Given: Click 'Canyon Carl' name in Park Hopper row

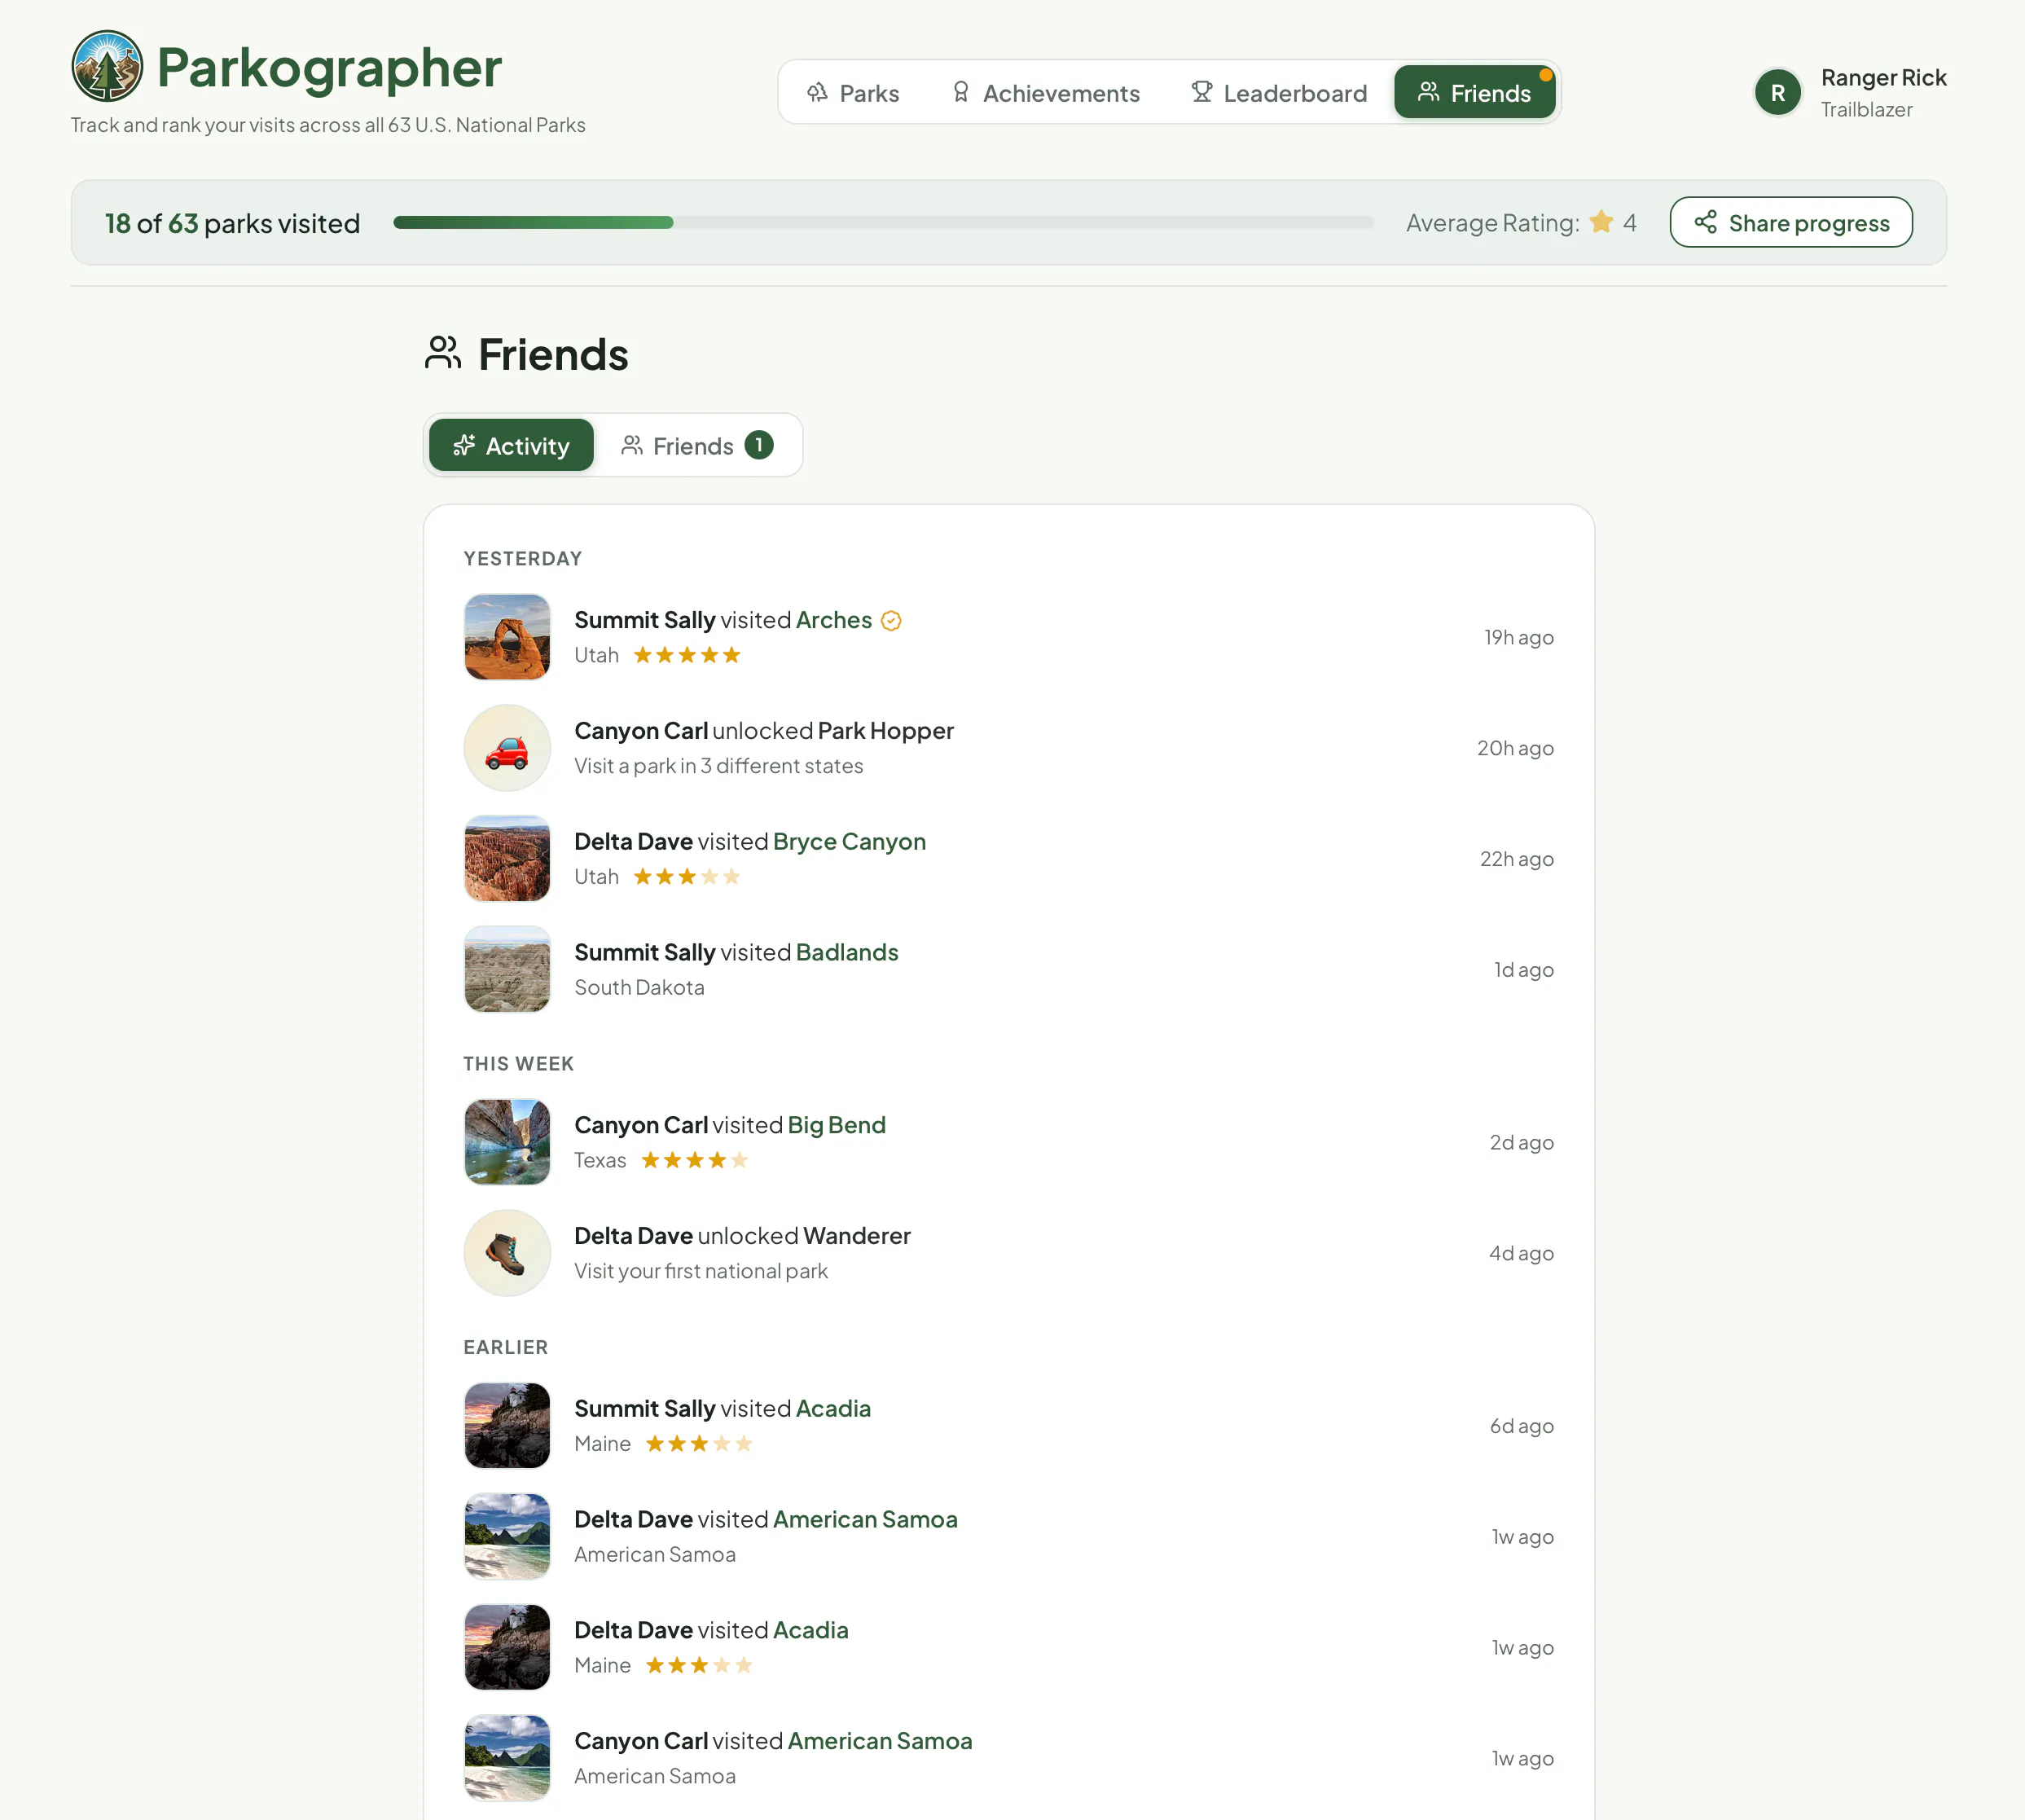Looking at the screenshot, I should pos(641,732).
